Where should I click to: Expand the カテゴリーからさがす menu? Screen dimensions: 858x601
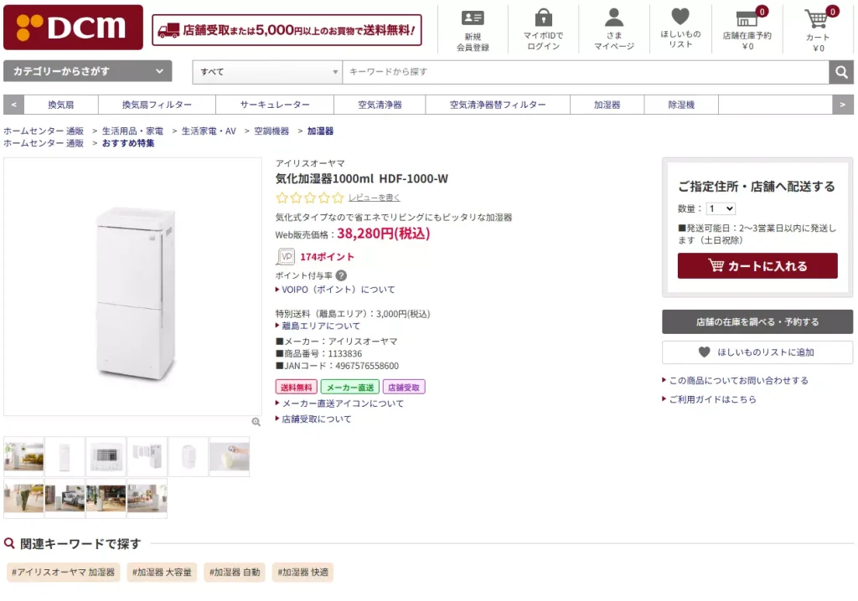click(85, 71)
